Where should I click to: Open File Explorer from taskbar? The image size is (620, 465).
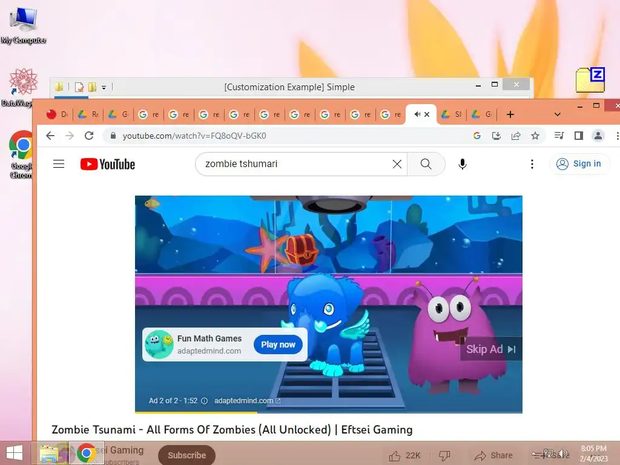(50, 453)
